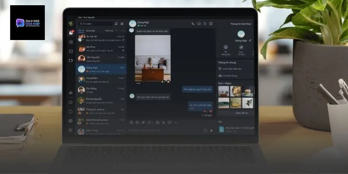Toggle mute notifications bell in info panel
Viewport: 348px width, 174px height.
[226, 47]
